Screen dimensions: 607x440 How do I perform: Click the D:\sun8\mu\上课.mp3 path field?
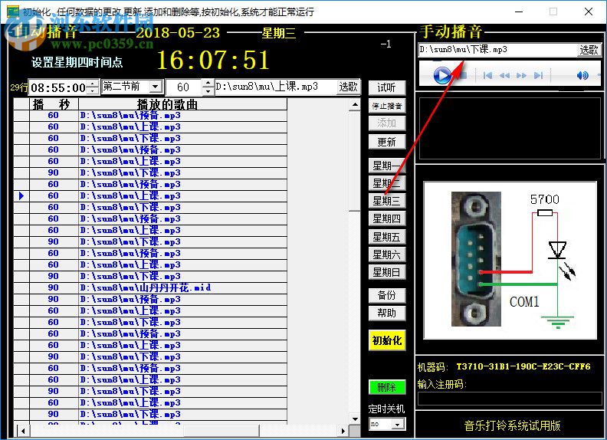[276, 87]
